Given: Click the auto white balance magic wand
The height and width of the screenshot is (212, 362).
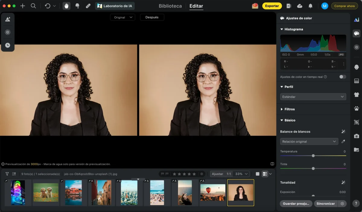Looking at the screenshot, I should (343, 132).
